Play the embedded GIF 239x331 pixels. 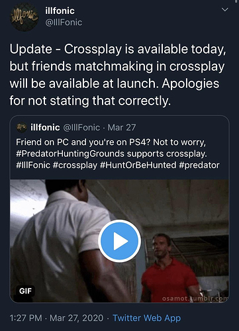(119, 241)
